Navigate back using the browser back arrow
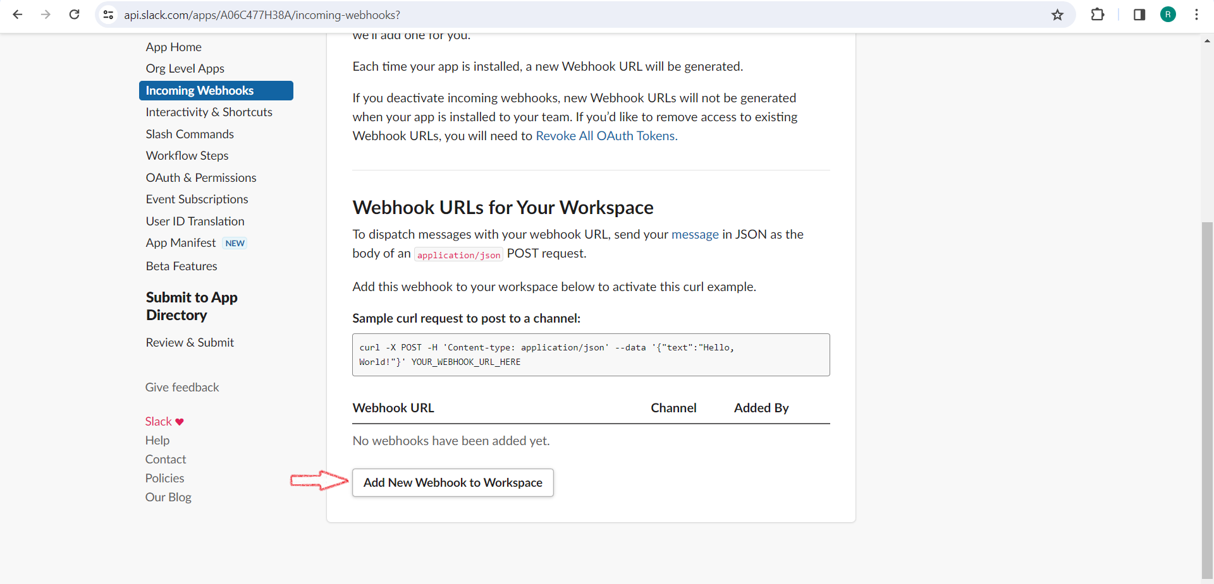 pos(17,15)
